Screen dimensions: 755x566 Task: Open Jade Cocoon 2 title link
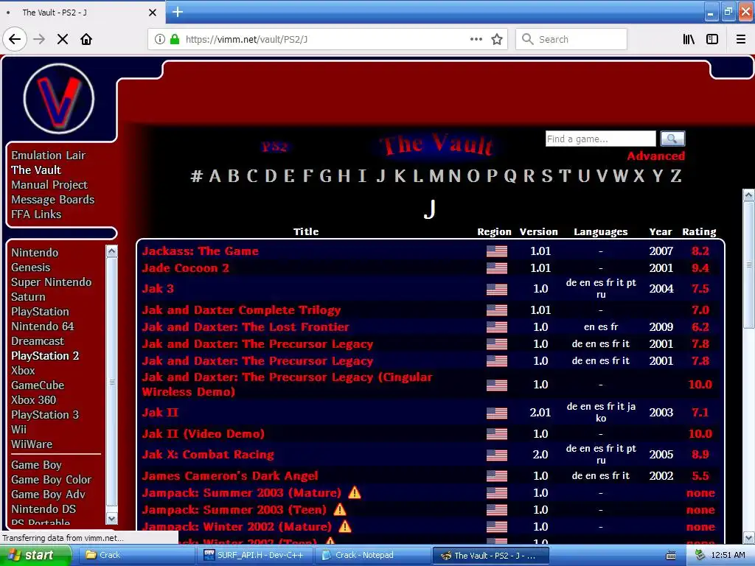coord(185,268)
